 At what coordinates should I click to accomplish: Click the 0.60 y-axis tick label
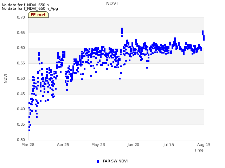click(21, 48)
